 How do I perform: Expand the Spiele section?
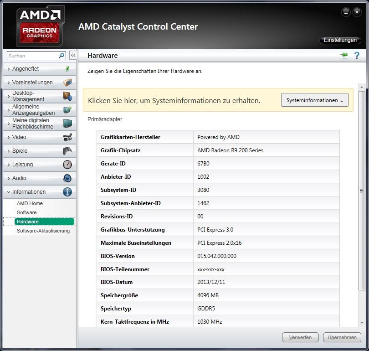pos(40,151)
